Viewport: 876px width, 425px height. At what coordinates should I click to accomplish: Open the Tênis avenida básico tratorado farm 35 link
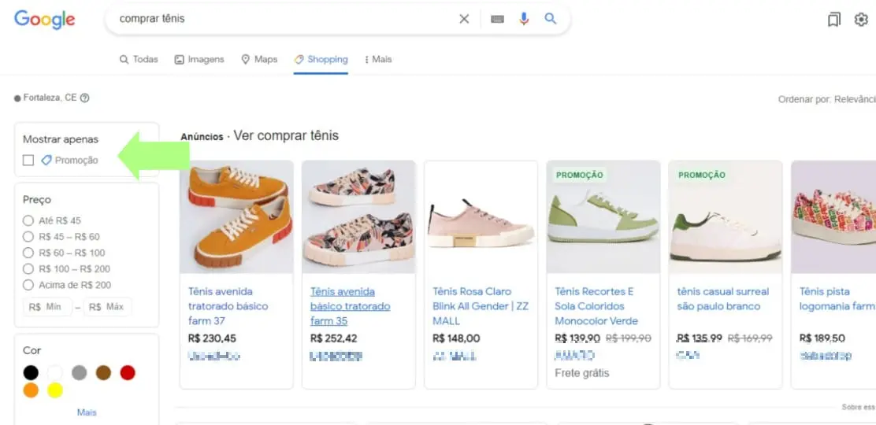tap(350, 306)
